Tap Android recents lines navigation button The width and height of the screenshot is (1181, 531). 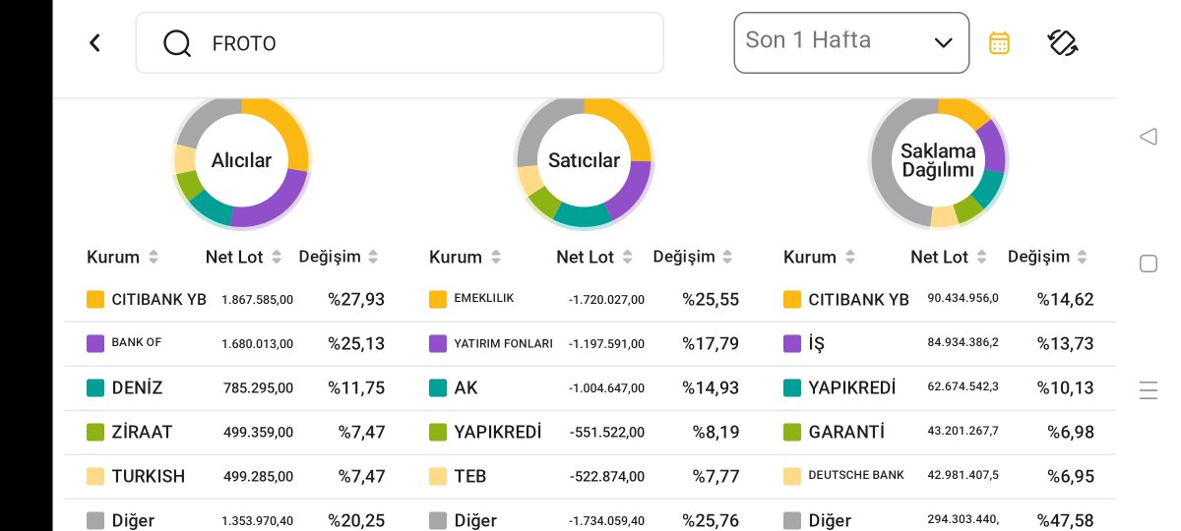click(x=1148, y=389)
